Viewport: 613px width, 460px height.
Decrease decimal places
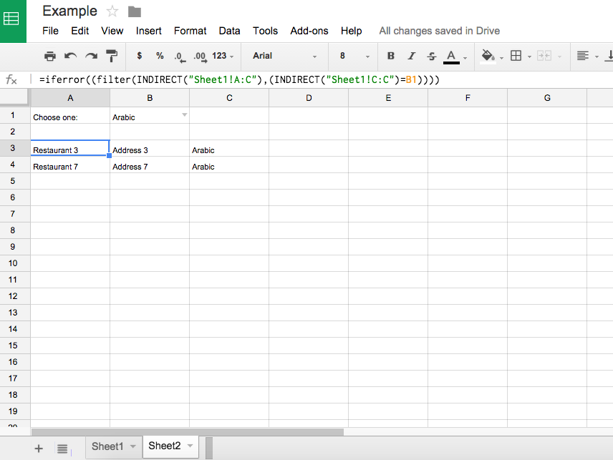(180, 57)
